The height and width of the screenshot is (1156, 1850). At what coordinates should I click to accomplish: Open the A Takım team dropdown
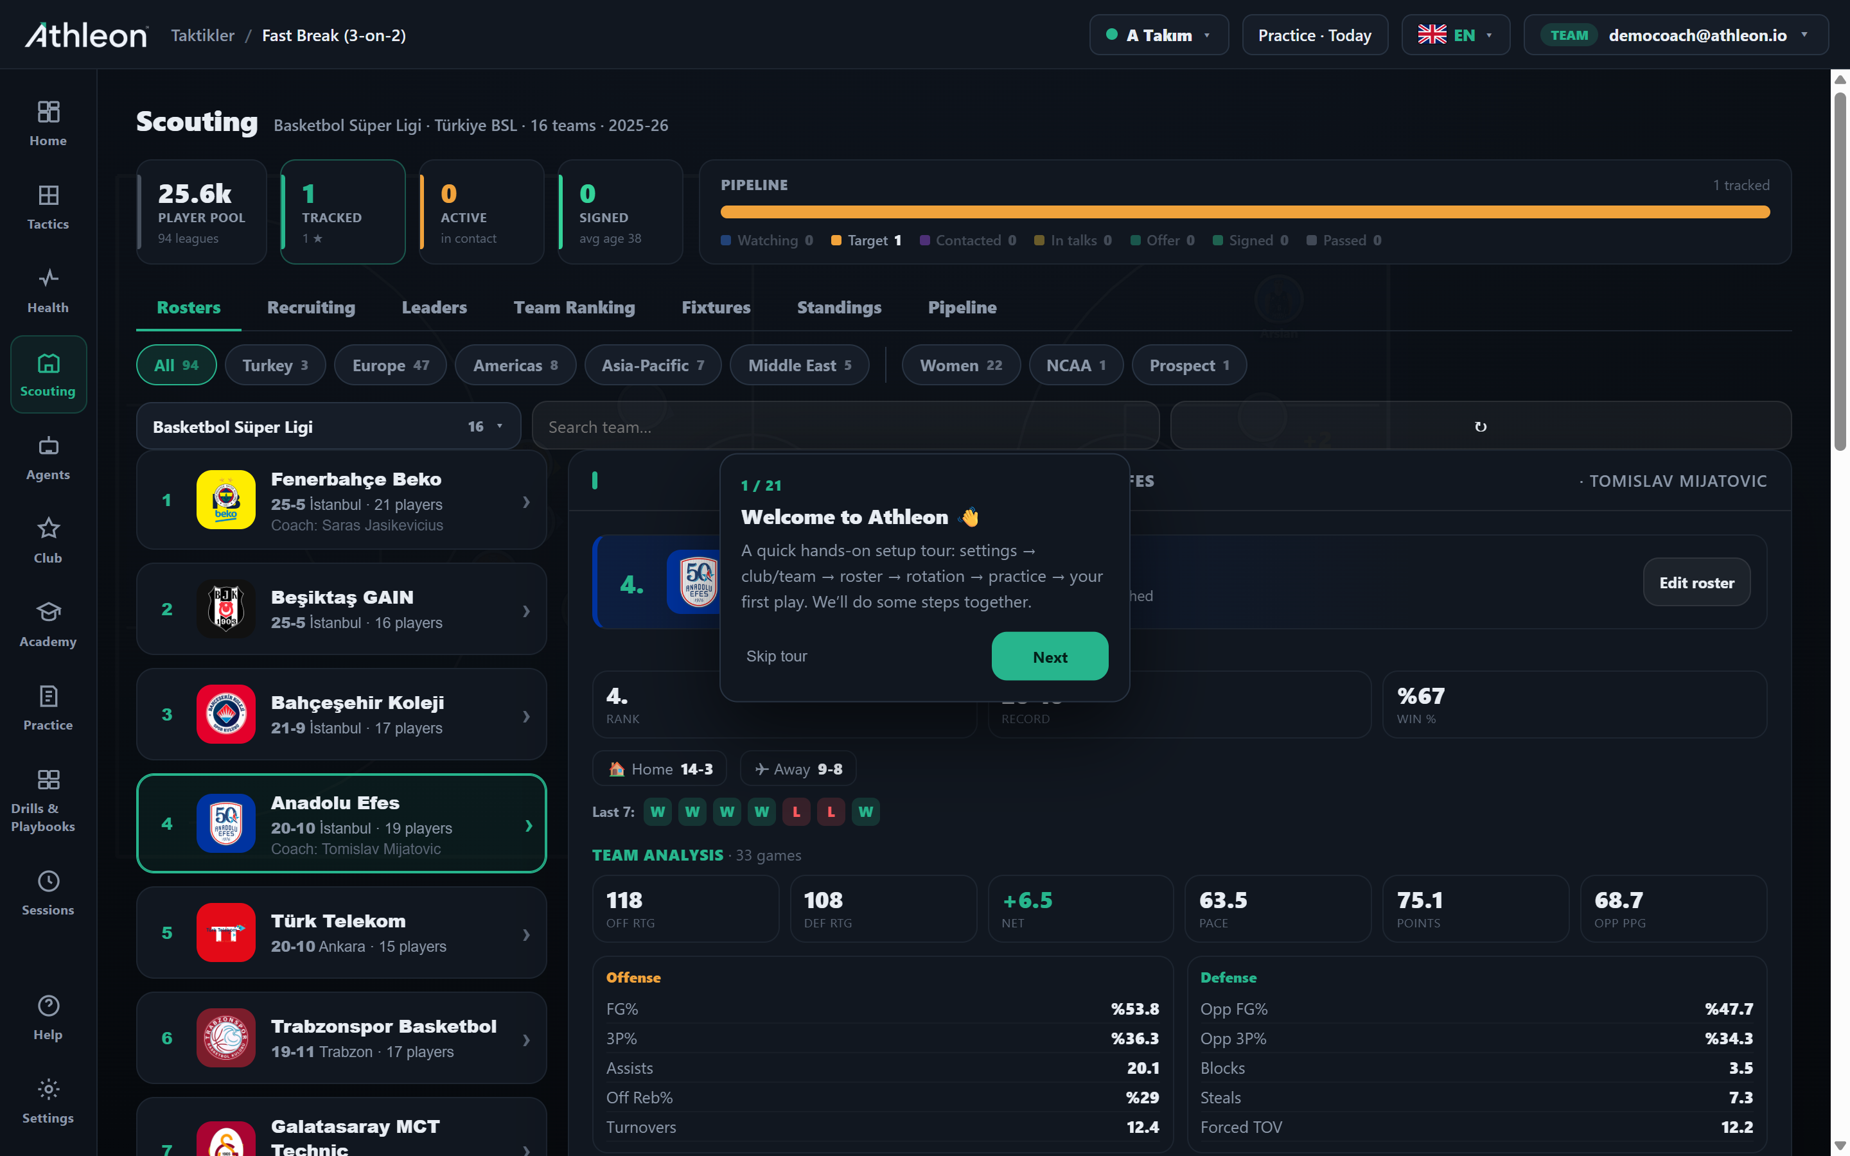pos(1159,35)
